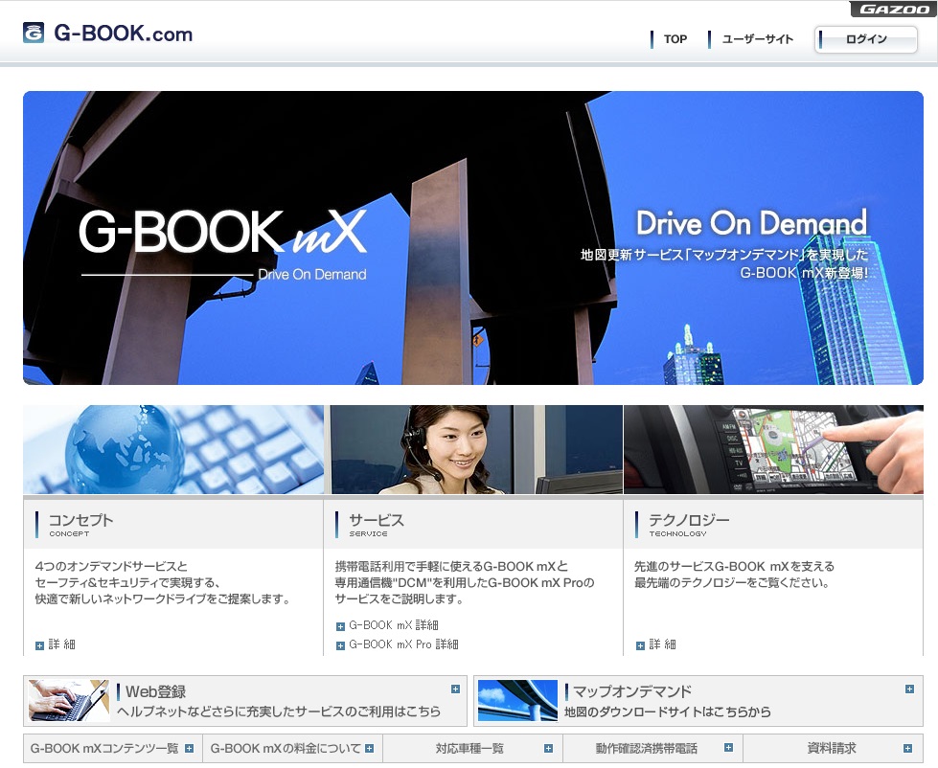Click the globe and keyboard concept image

(x=173, y=449)
